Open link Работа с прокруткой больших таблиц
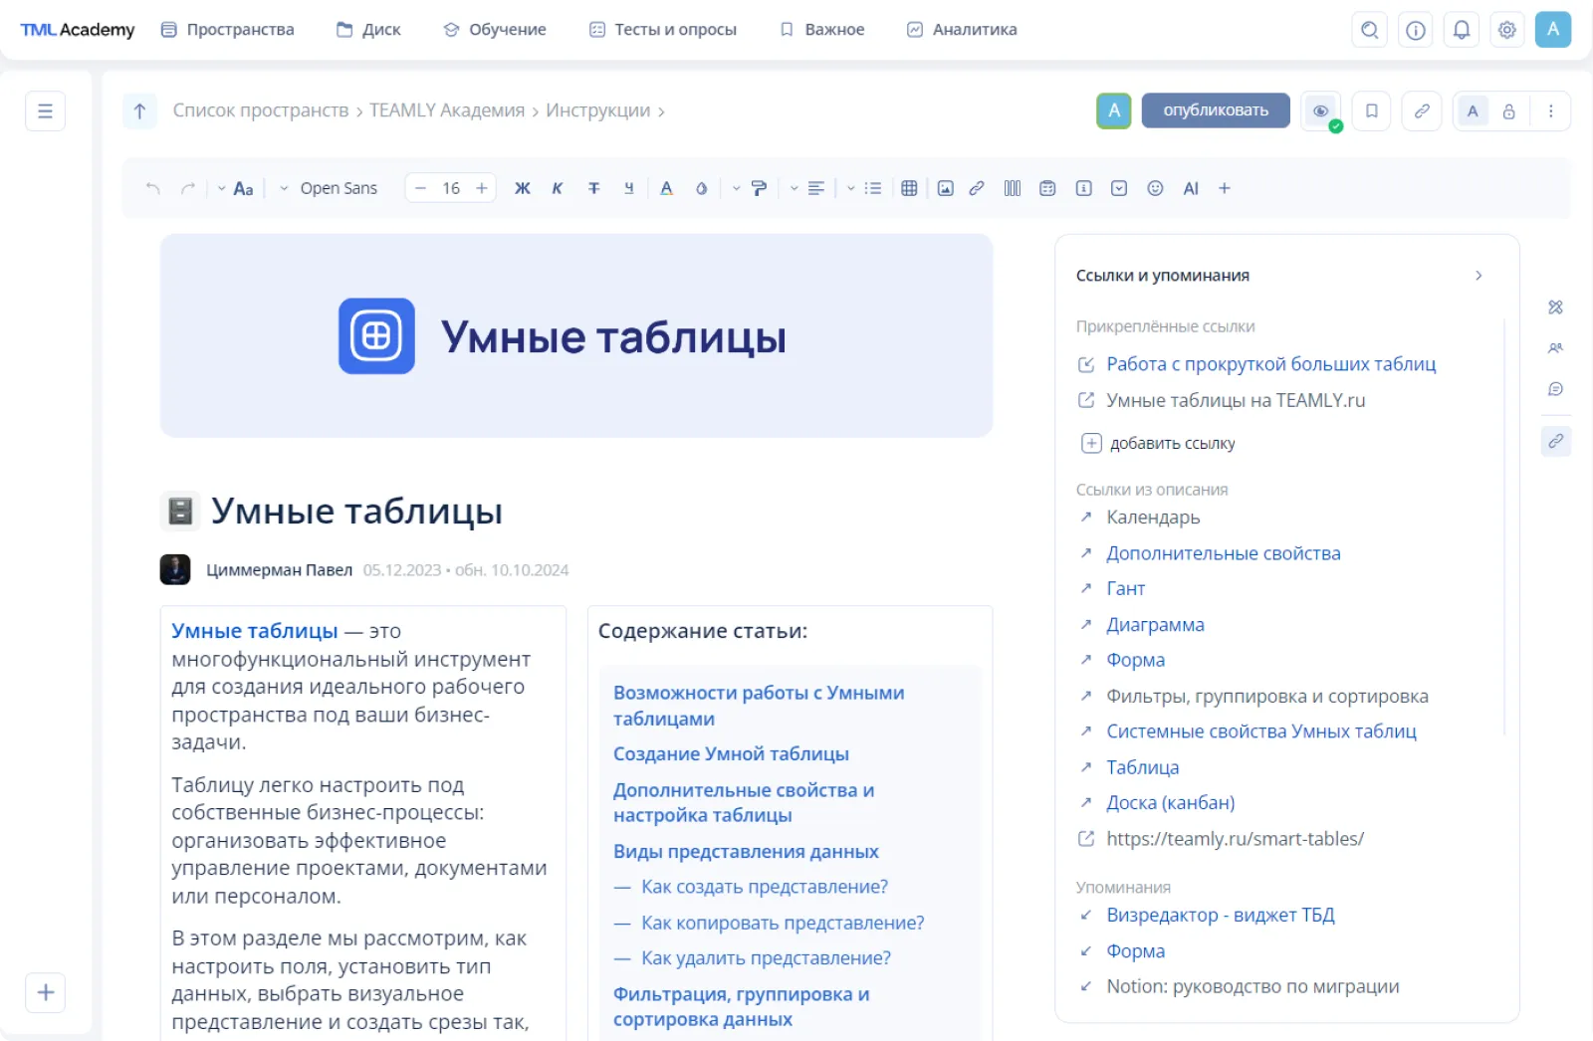1593x1041 pixels. 1271,364
